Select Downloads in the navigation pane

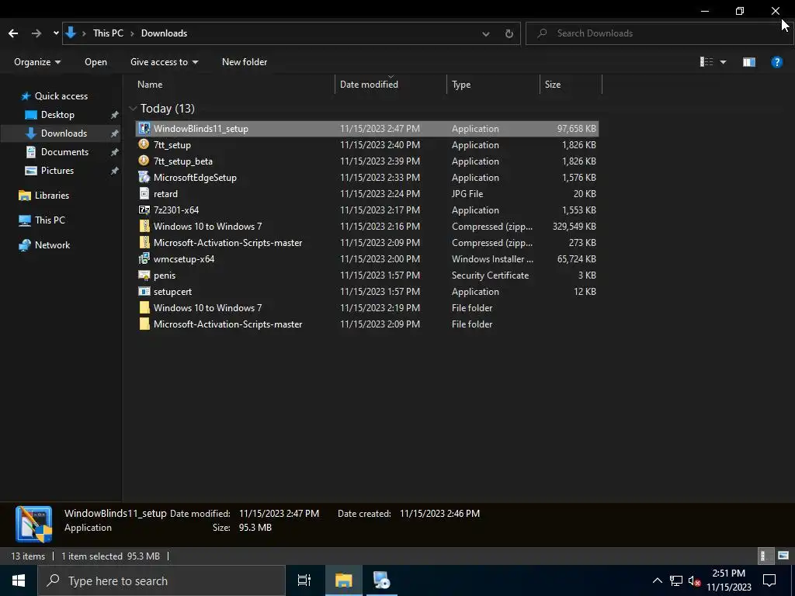(64, 133)
